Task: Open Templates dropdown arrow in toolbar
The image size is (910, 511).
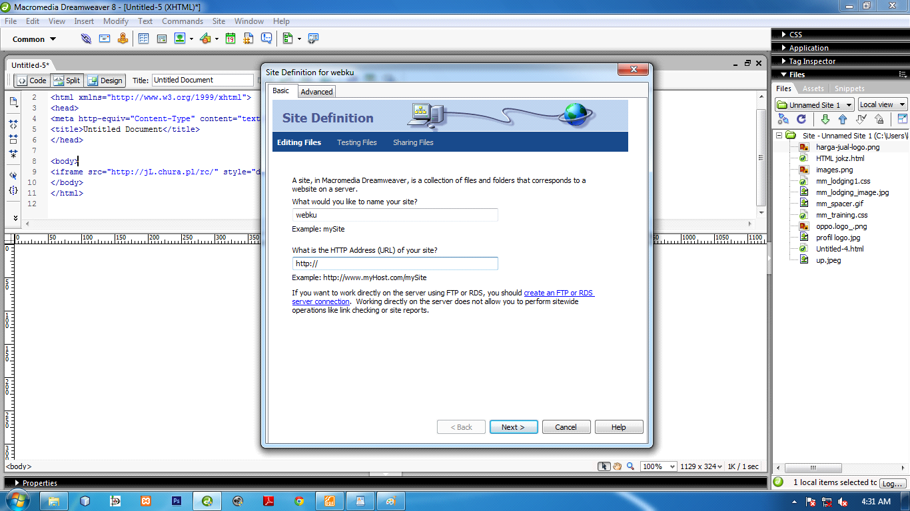Action: 299,39
